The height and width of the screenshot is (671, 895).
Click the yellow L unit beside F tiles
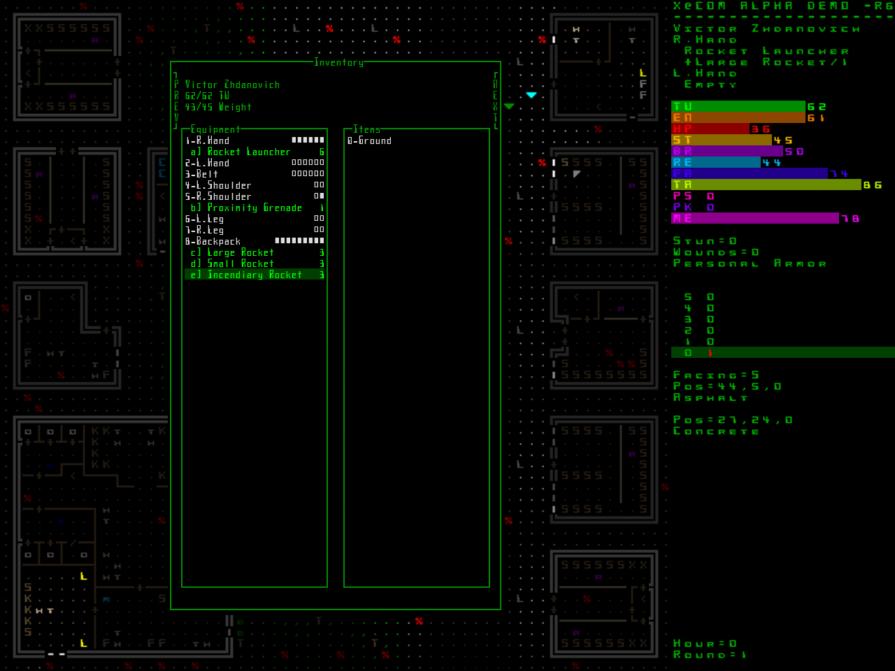(x=643, y=73)
